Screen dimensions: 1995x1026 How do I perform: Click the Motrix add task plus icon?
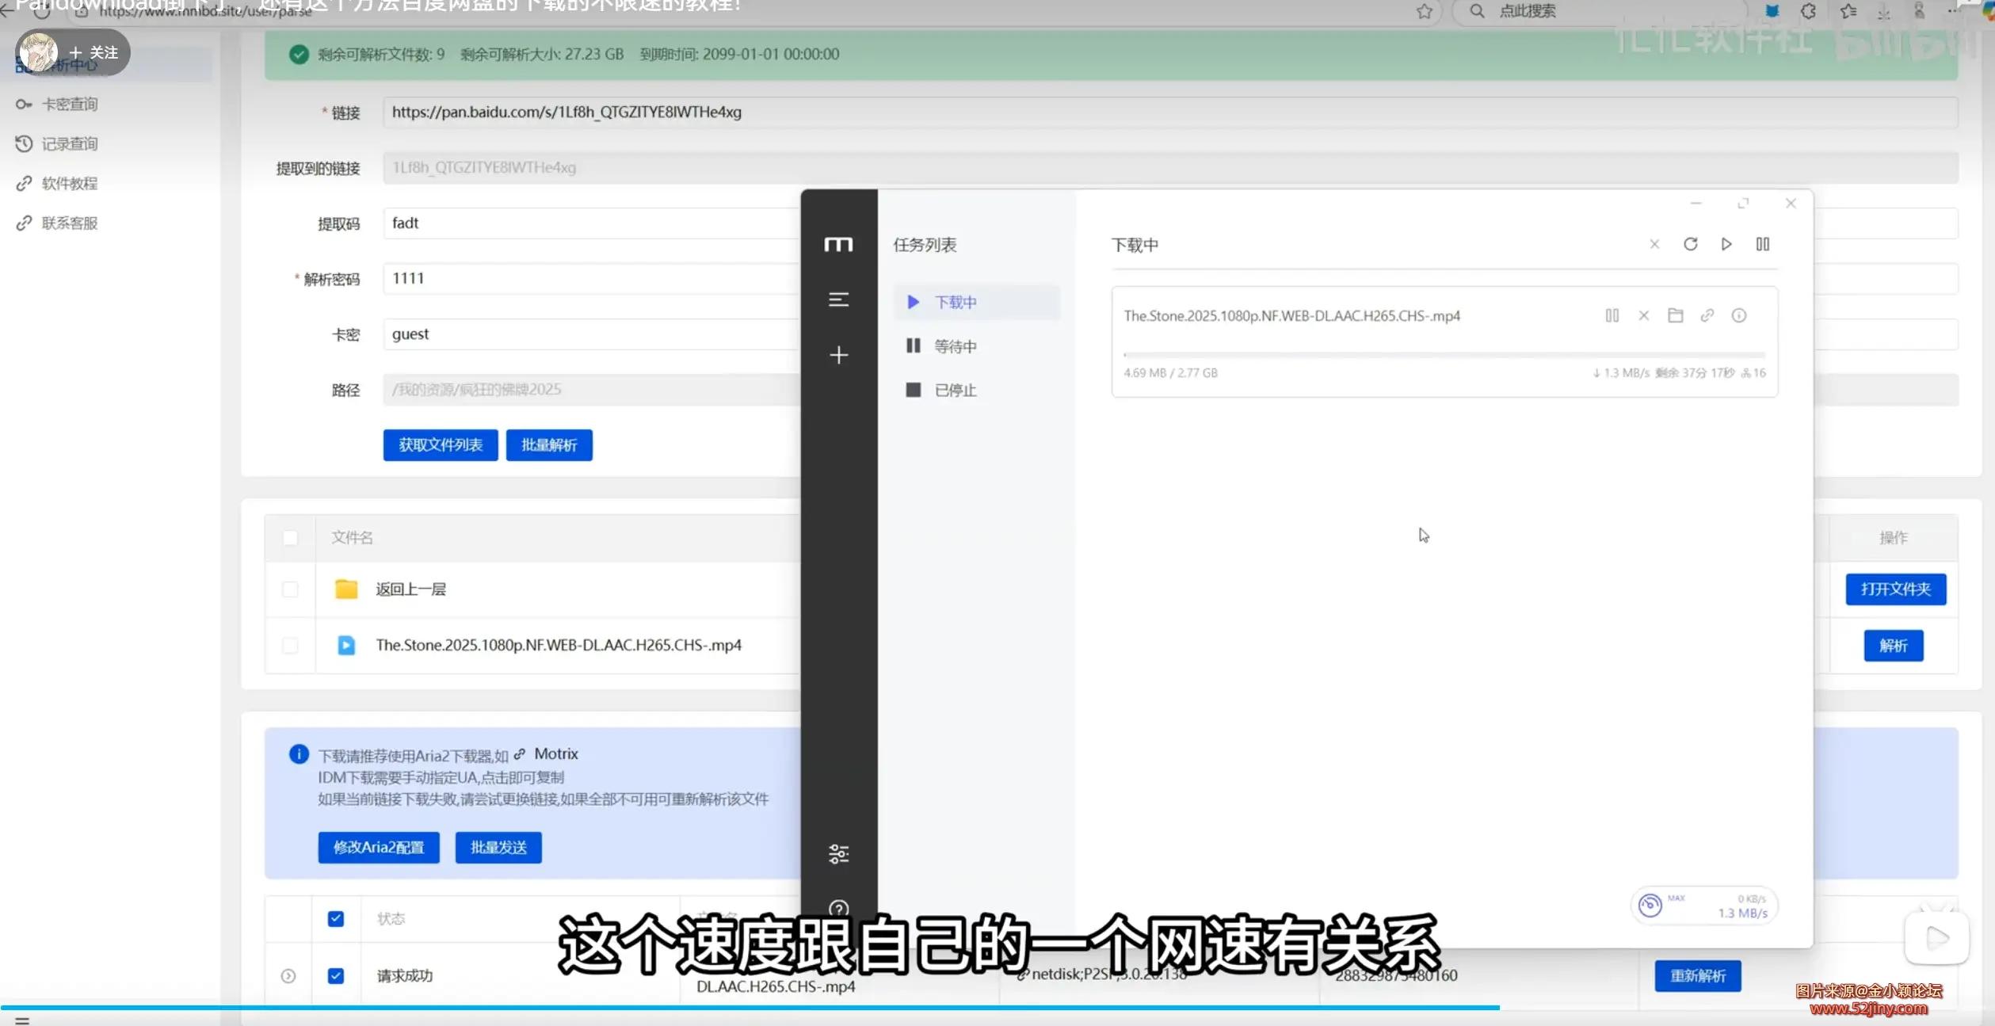pos(838,355)
